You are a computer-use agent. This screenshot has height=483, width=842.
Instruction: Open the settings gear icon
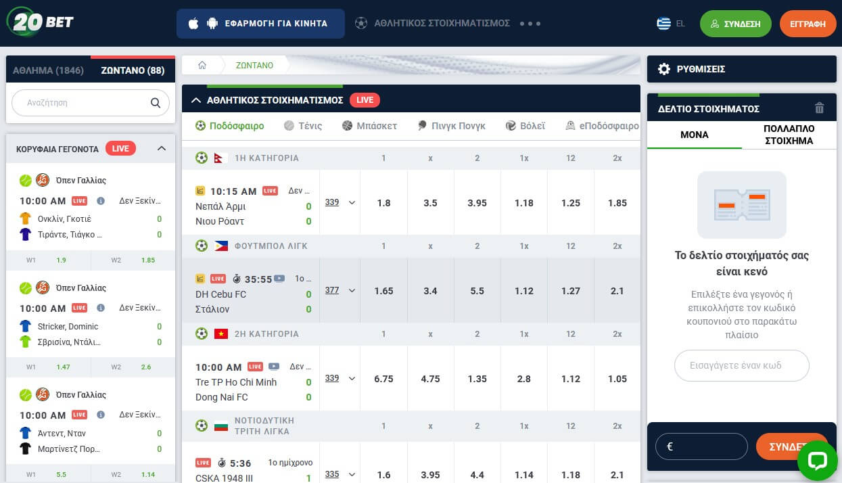pyautogui.click(x=664, y=69)
